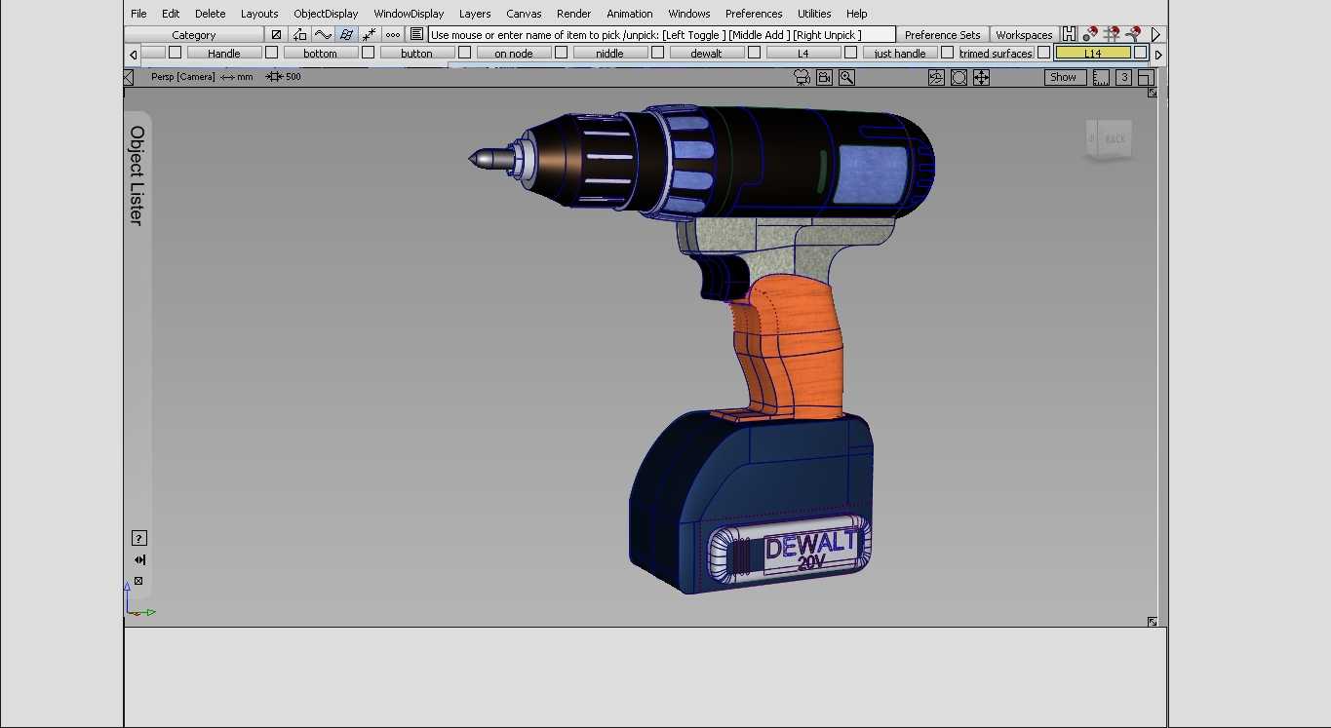Click the collapse arrows icon on Object Lister
The height and width of the screenshot is (728, 1331).
tap(138, 559)
